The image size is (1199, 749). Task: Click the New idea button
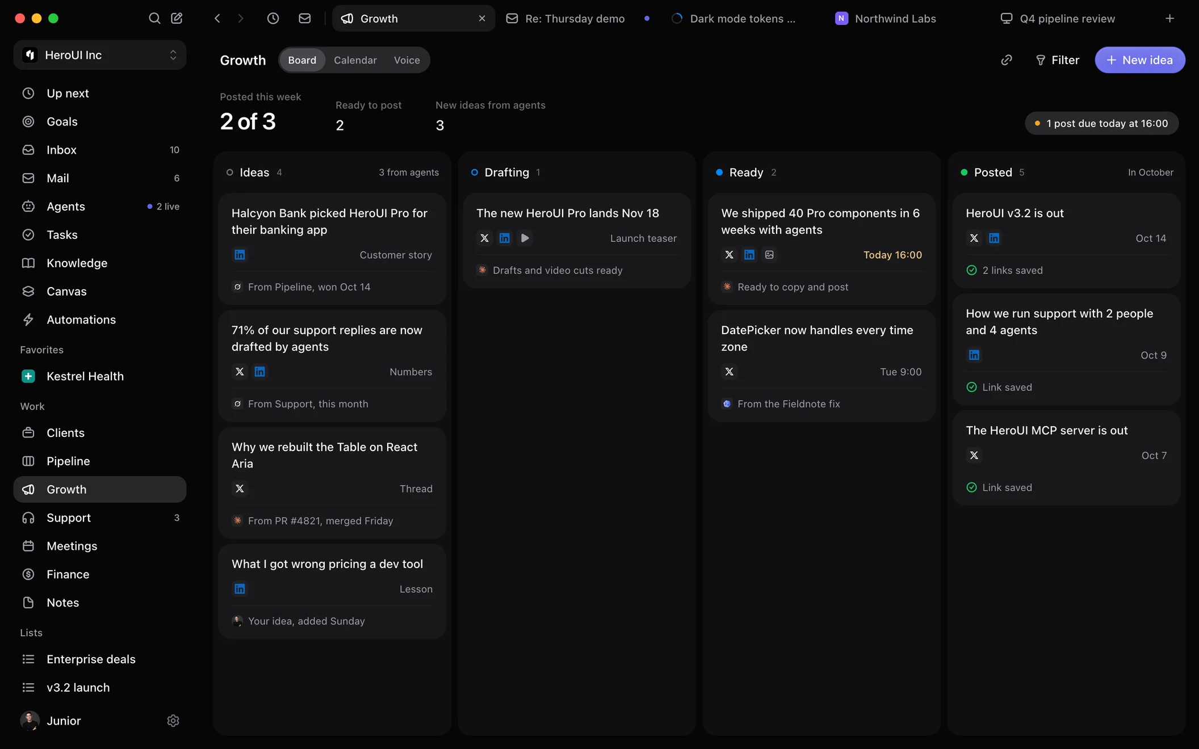(x=1140, y=60)
